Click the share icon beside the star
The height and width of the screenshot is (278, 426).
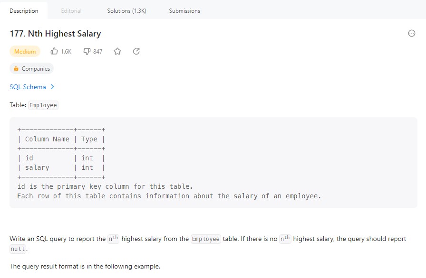tap(136, 51)
